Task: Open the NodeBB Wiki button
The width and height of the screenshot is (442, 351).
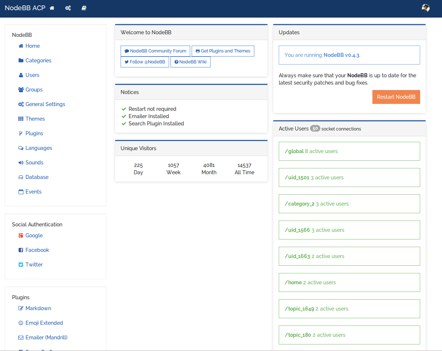Action: click(191, 62)
